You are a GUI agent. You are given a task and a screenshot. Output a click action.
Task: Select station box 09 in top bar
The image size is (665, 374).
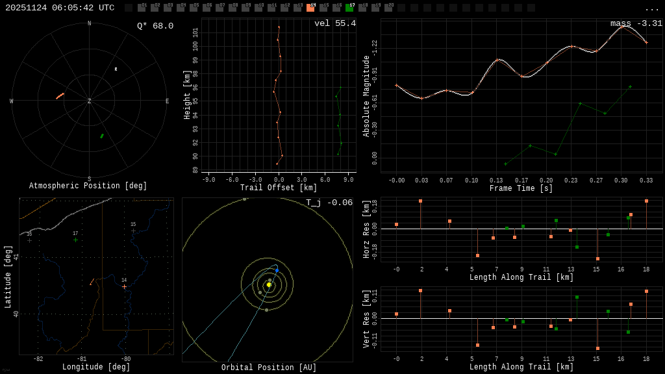(x=245, y=8)
